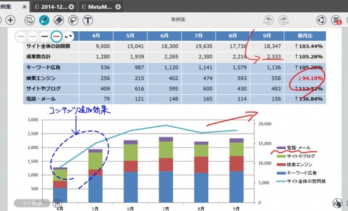Viewport: 348px width, 211px height.
Task: Choose the red pen preset
Action: [56, 36]
